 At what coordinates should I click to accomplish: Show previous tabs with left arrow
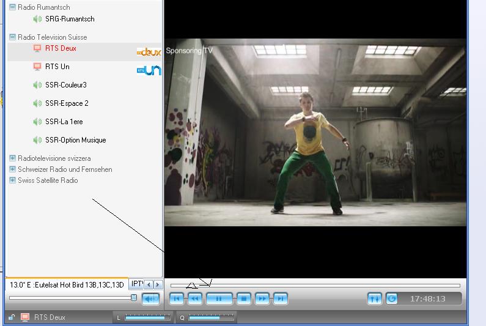(149, 284)
